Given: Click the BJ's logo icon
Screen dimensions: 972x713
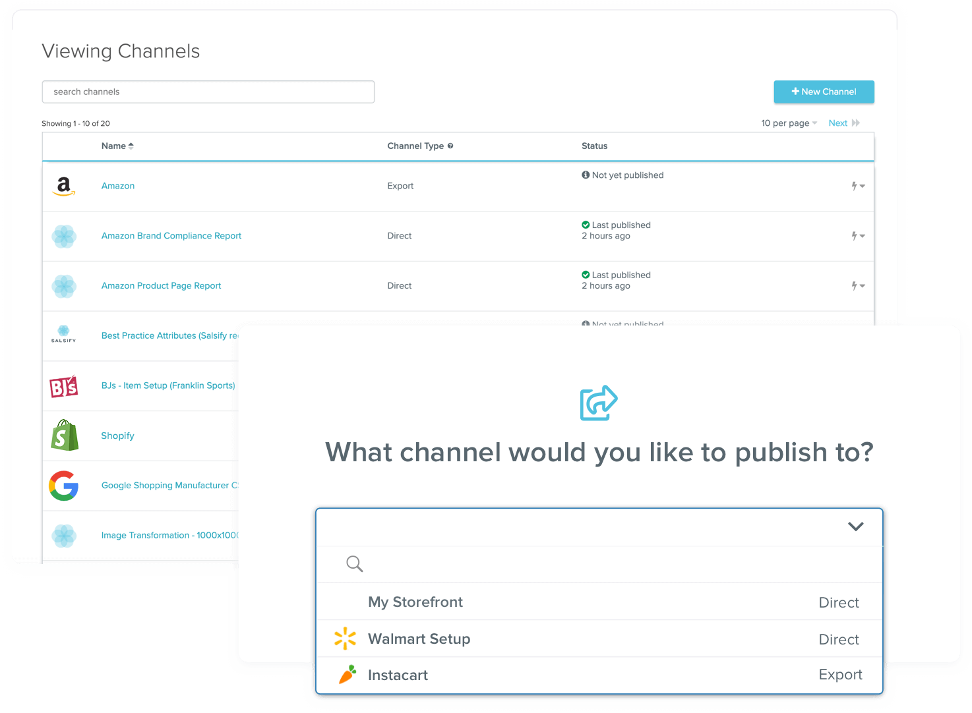Looking at the screenshot, I should coord(64,386).
